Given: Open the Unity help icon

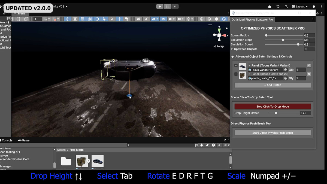Looking at the screenshot, I should pos(314,7).
